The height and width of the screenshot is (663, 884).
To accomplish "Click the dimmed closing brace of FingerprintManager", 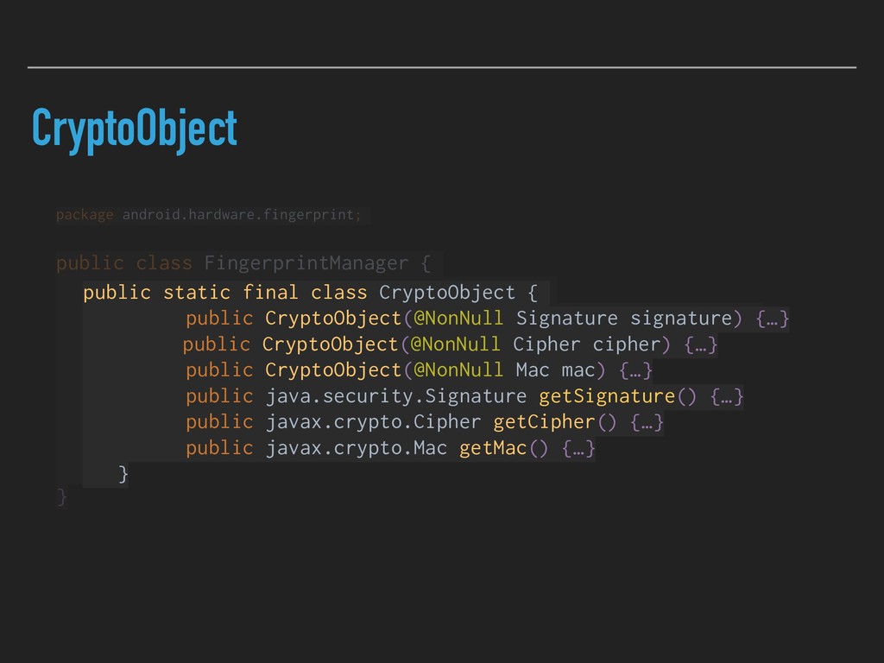I will click(62, 497).
